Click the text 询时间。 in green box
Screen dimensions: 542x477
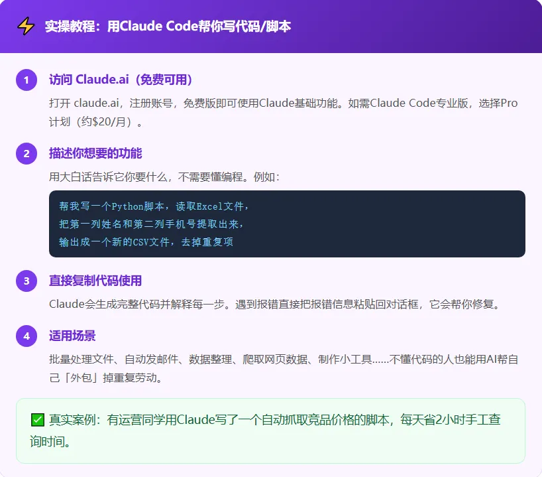50,441
